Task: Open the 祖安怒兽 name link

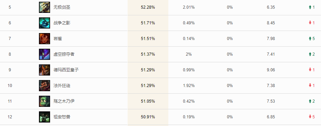Action: tap(62, 117)
